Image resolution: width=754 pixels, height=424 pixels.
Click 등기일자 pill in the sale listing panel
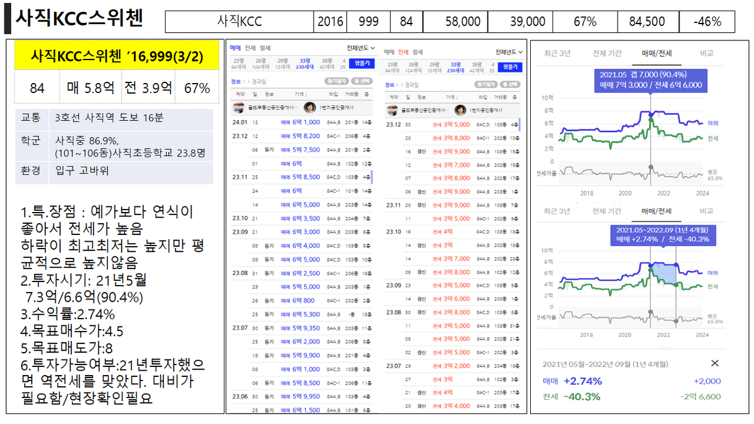(x=335, y=81)
